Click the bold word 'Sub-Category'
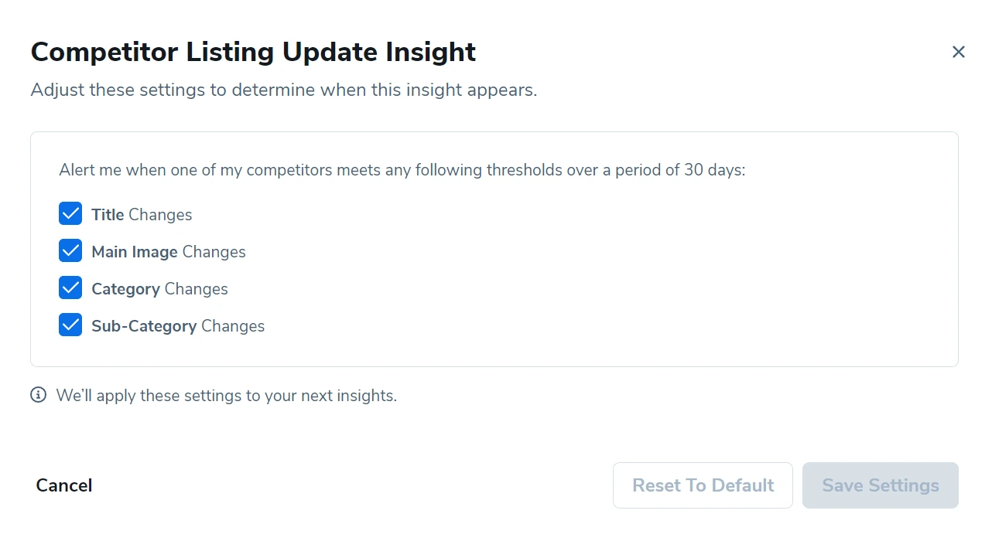Image resolution: width=992 pixels, height=541 pixels. pos(144,326)
